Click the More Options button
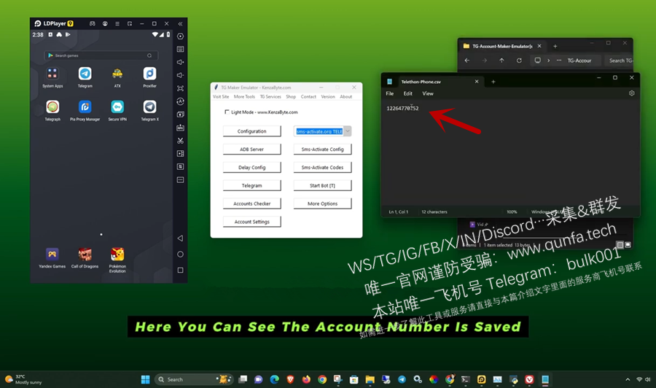The height and width of the screenshot is (388, 656). (x=323, y=203)
